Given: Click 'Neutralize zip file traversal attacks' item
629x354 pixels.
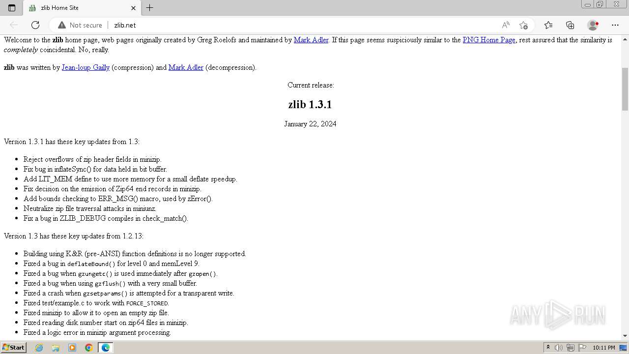Looking at the screenshot, I should pos(90,208).
